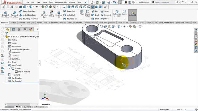This screenshot has height=111, width=198.
Task: Expand the Cut-Extrude2 feature
Action: click(x=6, y=81)
